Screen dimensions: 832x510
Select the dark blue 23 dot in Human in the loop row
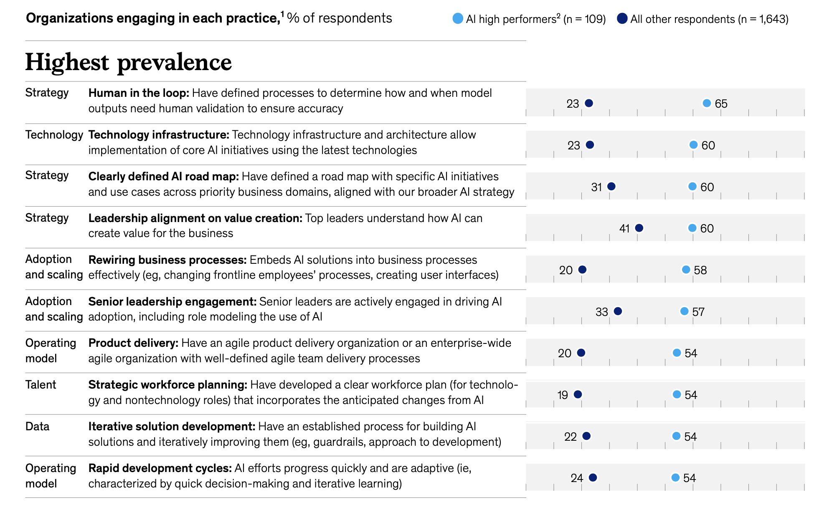(589, 103)
